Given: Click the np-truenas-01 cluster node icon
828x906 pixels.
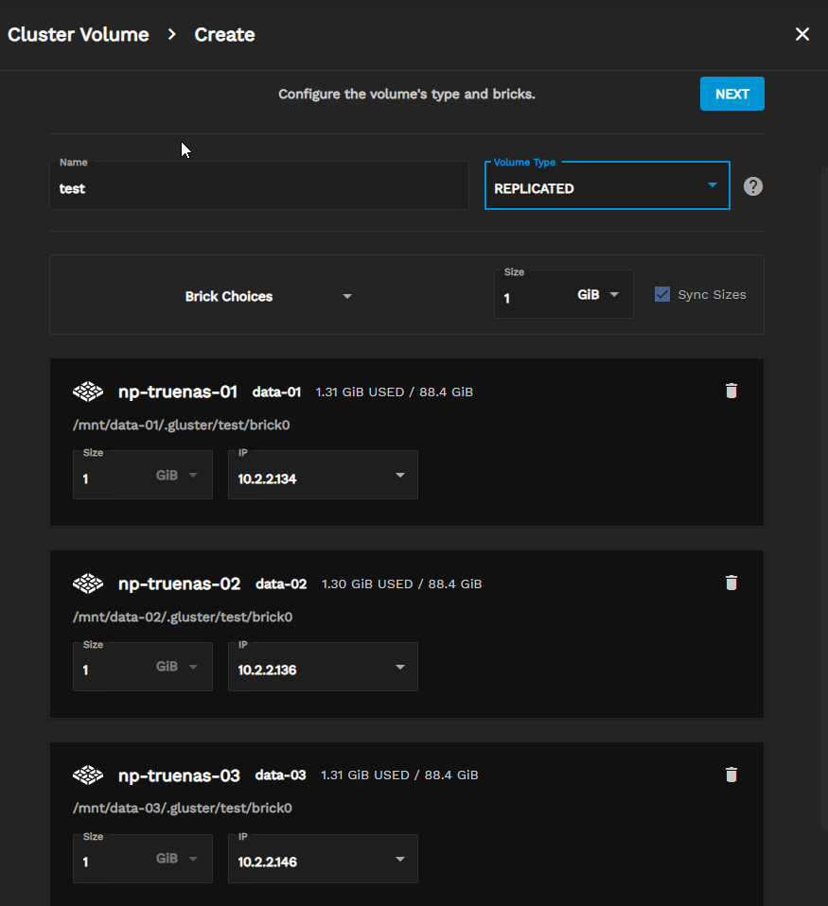Looking at the screenshot, I should coord(88,392).
